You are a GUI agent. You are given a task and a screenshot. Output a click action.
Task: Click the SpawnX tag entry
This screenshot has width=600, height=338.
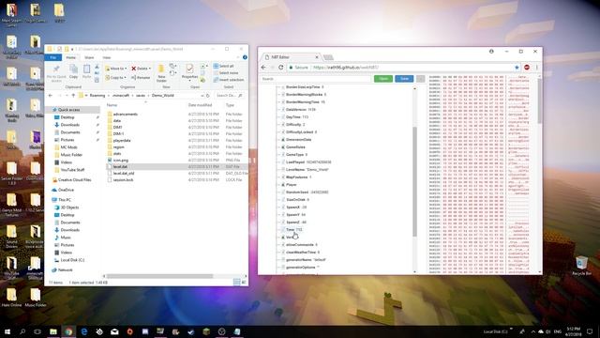coord(296,207)
